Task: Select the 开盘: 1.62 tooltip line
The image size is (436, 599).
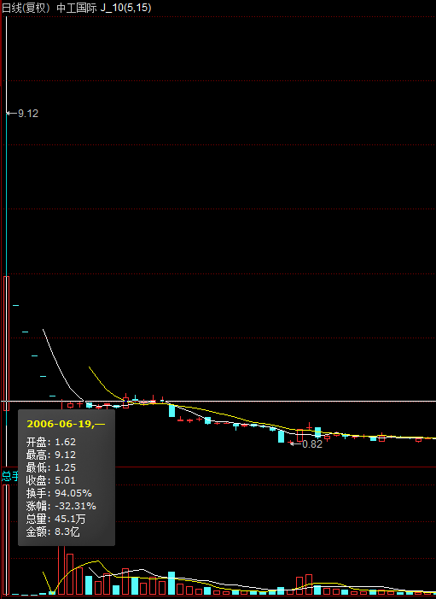Action: point(51,442)
